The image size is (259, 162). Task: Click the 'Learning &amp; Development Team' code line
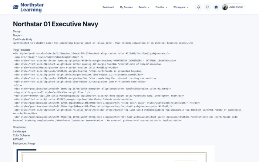(x=99, y=96)
